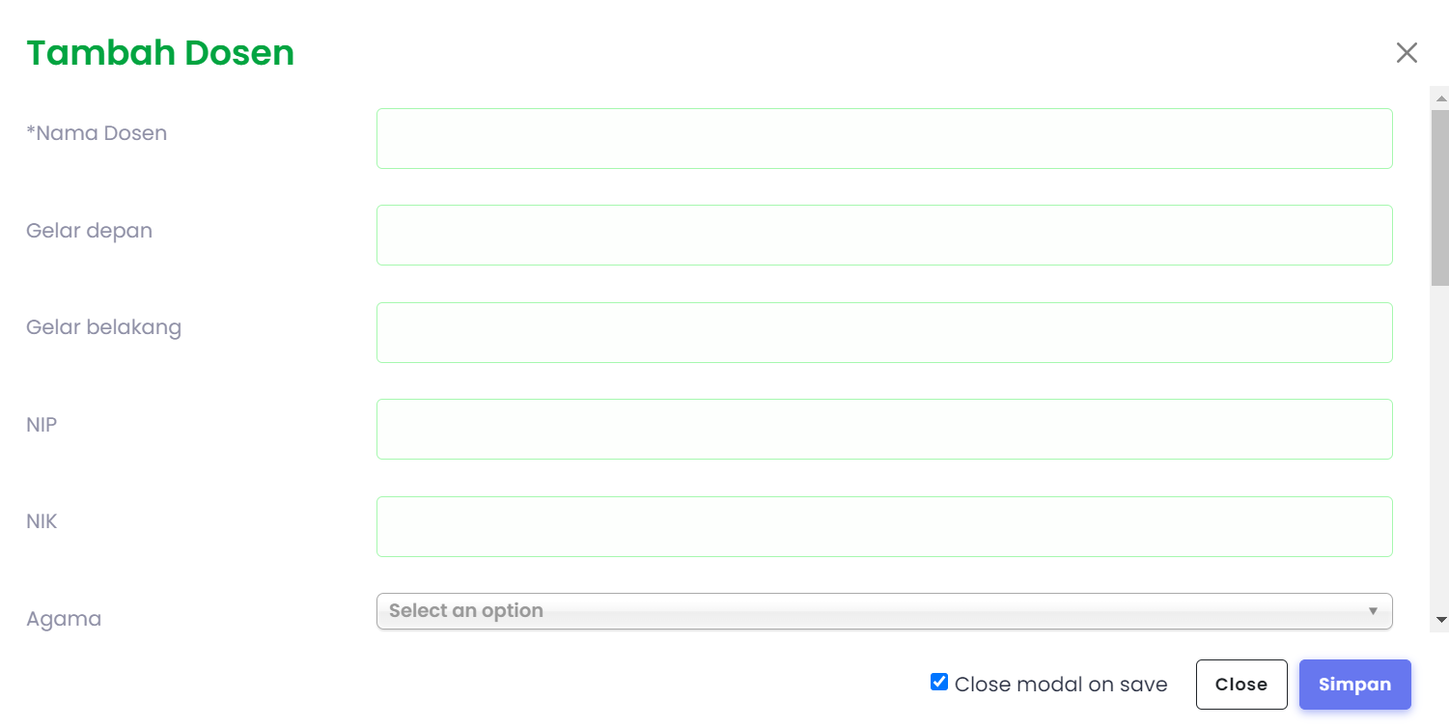The image size is (1449, 728).
Task: Focus the Gelar depan text field
Action: 884,235
